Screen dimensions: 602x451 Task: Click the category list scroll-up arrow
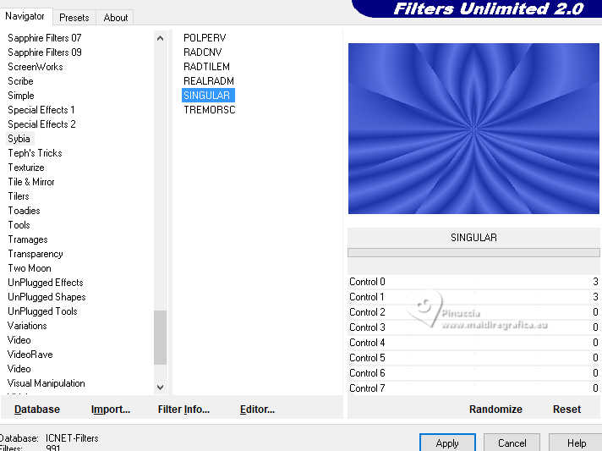[160, 38]
